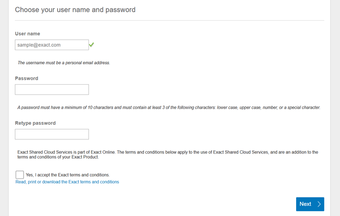Click the Exact Shared Cloud Services paragraph
The height and width of the screenshot is (216, 340).
tap(168, 155)
